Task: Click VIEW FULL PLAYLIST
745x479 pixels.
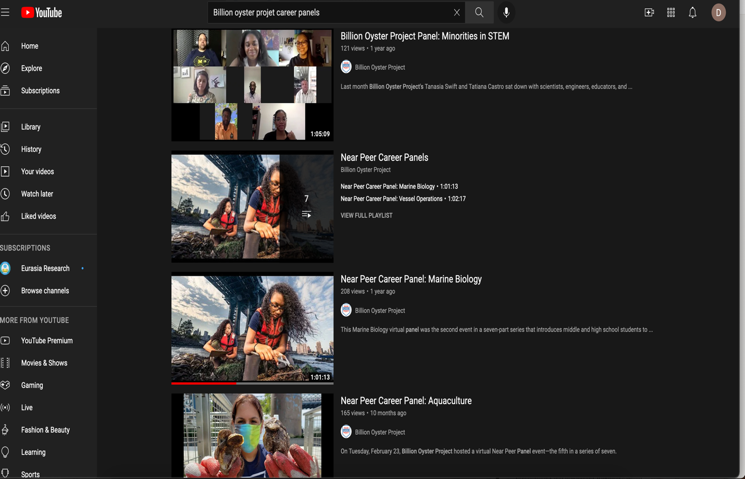Action: click(x=366, y=215)
